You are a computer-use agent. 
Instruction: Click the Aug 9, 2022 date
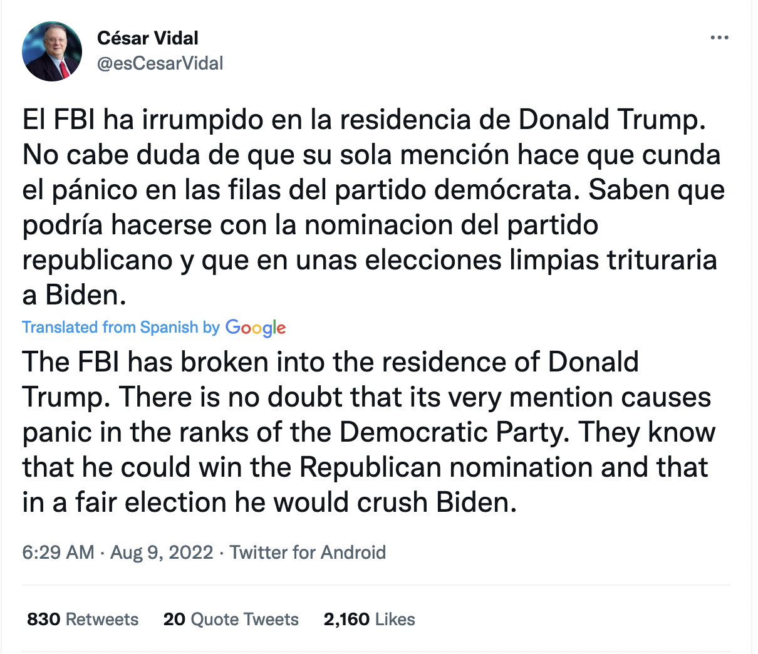[x=162, y=553]
